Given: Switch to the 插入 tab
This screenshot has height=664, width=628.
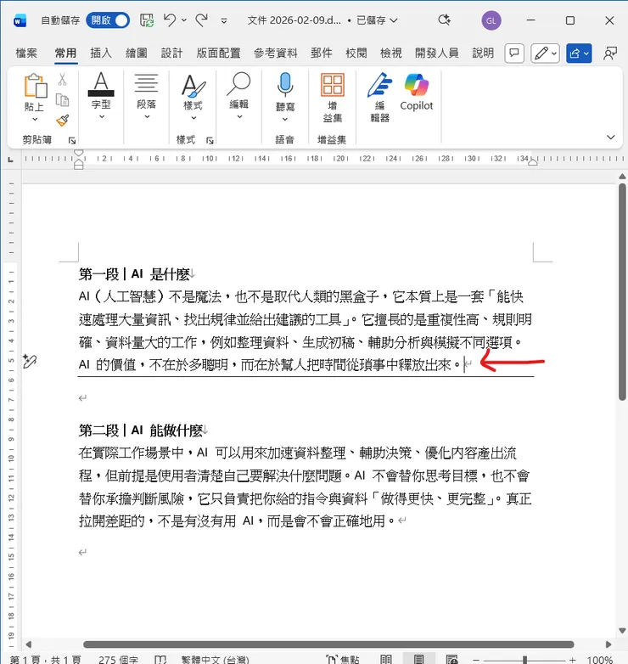Looking at the screenshot, I should 101,53.
